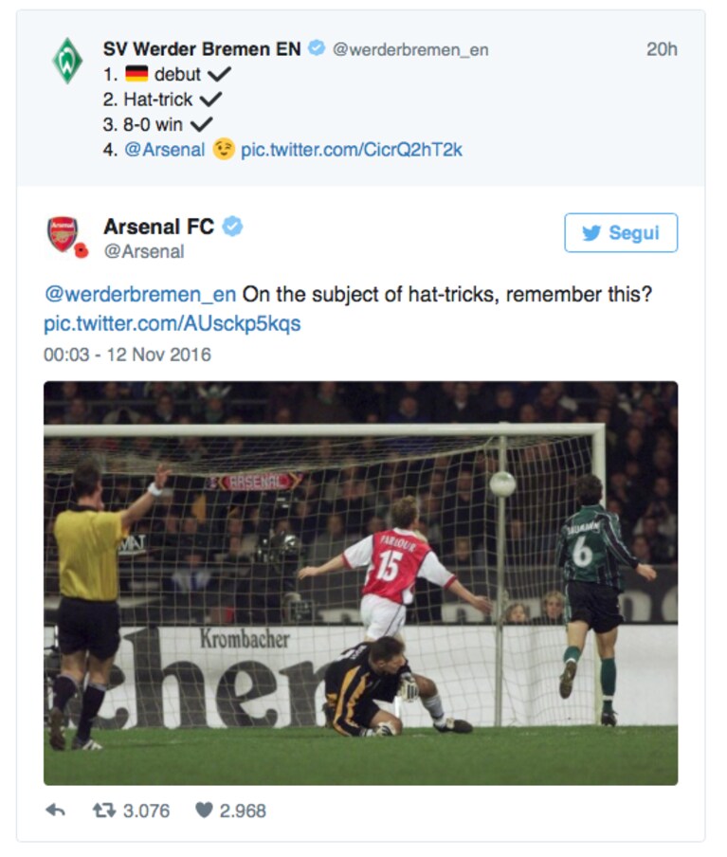Viewport: 727px width, 857px height.
Task: Click the retweet icon
Action: click(x=104, y=810)
